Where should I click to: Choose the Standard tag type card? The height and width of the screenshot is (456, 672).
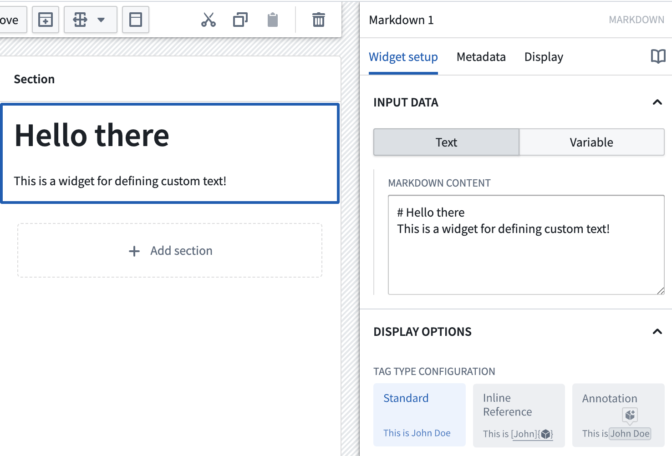click(419, 414)
